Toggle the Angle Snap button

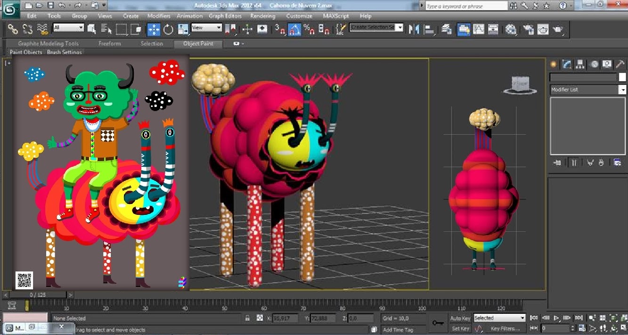pyautogui.click(x=294, y=29)
